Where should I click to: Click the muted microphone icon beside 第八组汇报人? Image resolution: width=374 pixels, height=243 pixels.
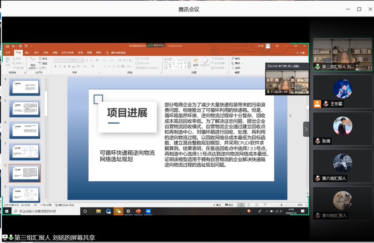pyautogui.click(x=318, y=179)
